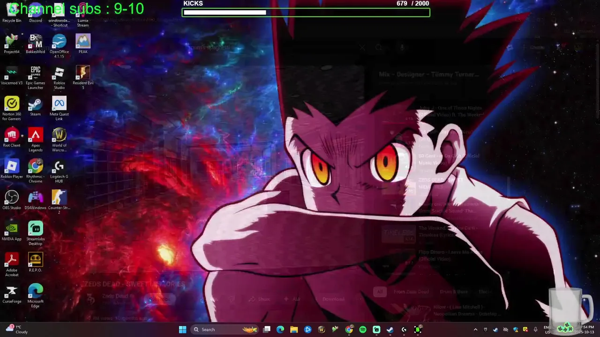The width and height of the screenshot is (600, 337).
Task: Open World of Warcraft from the taskbar
Action: [x=322, y=330]
